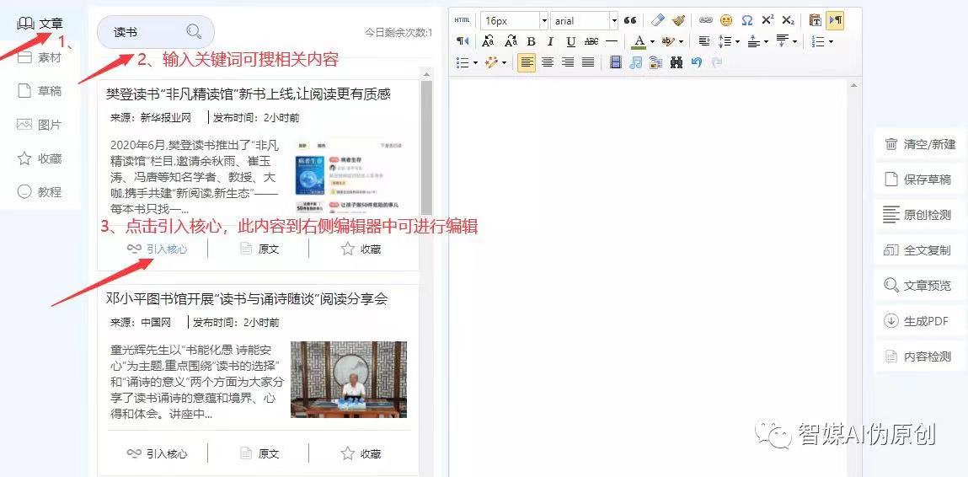Click paste as plain text icon
This screenshot has height=477, width=968.
click(815, 20)
